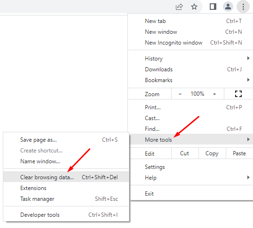
Task: Toggle the side panel icon
Action: [213, 7]
